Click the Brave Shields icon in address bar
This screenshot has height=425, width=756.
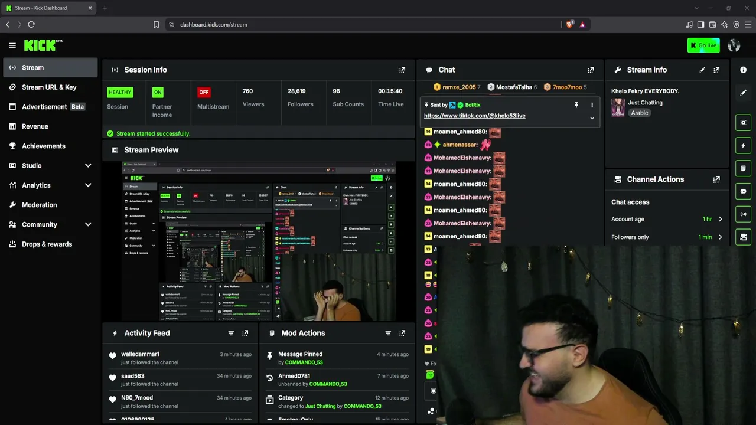coord(569,25)
